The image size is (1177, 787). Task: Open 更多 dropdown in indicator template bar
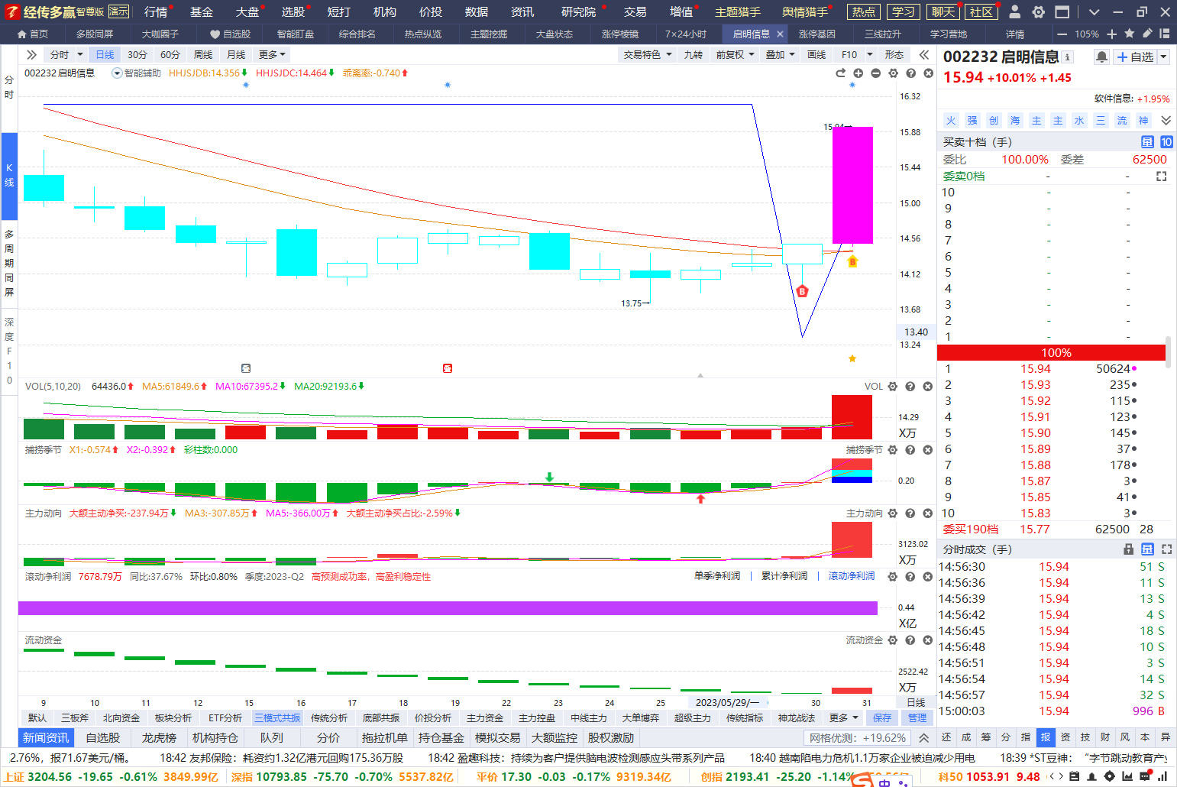[845, 717]
